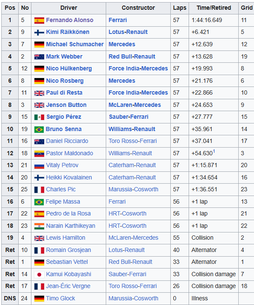Click the Indian flag beside Narain Karthikeyan
254x305 pixels.
pyautogui.click(x=39, y=226)
